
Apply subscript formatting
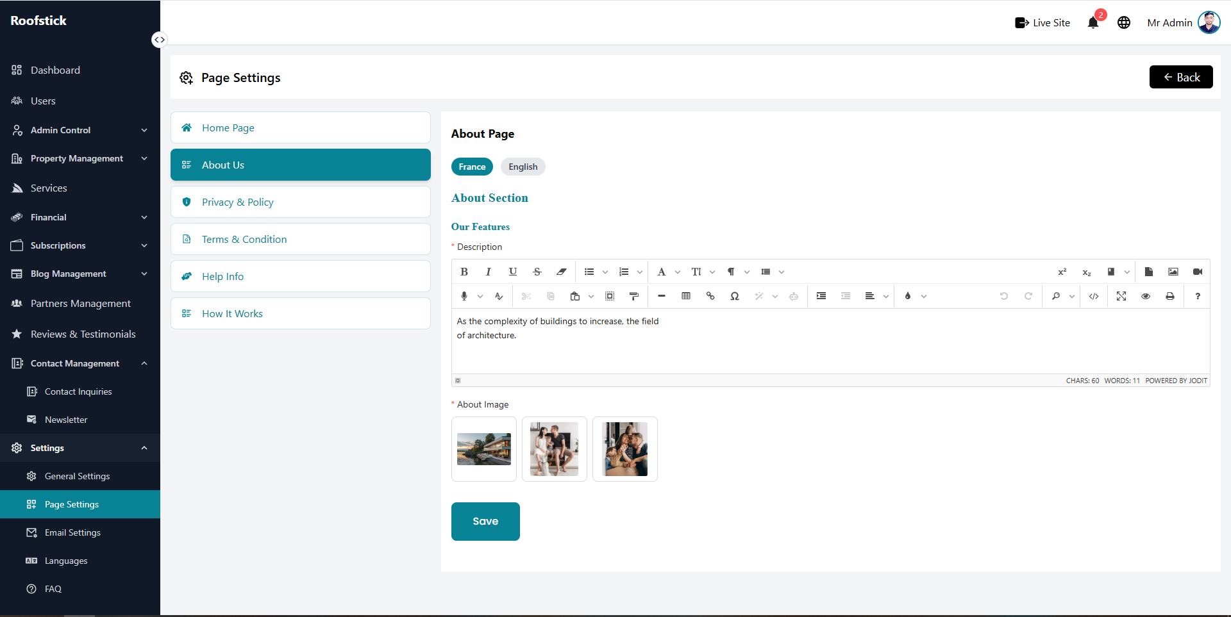pyautogui.click(x=1087, y=272)
